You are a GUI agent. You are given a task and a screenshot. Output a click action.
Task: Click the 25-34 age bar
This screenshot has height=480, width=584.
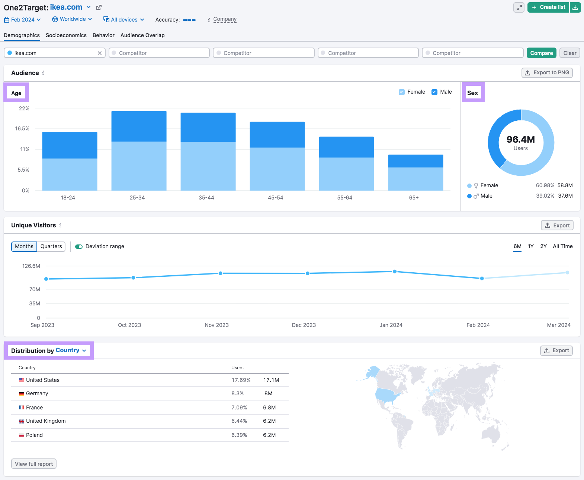(139, 151)
